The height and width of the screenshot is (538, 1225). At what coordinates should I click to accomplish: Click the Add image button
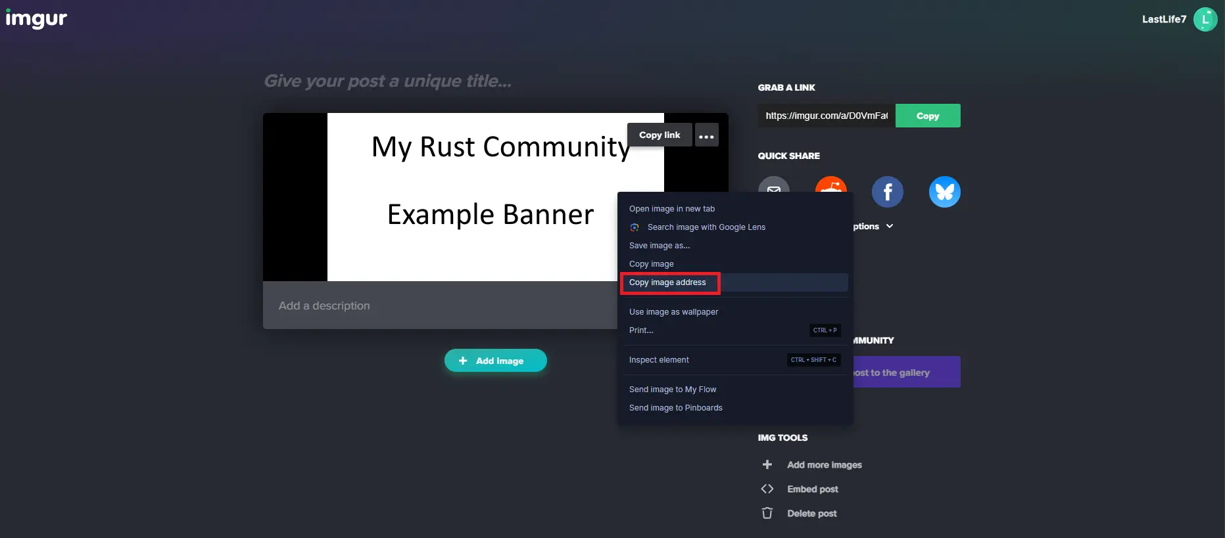[495, 361]
